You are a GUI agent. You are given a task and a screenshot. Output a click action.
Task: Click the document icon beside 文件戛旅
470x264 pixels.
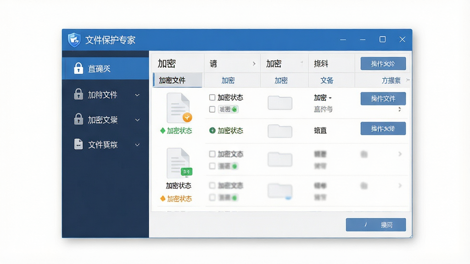click(78, 144)
